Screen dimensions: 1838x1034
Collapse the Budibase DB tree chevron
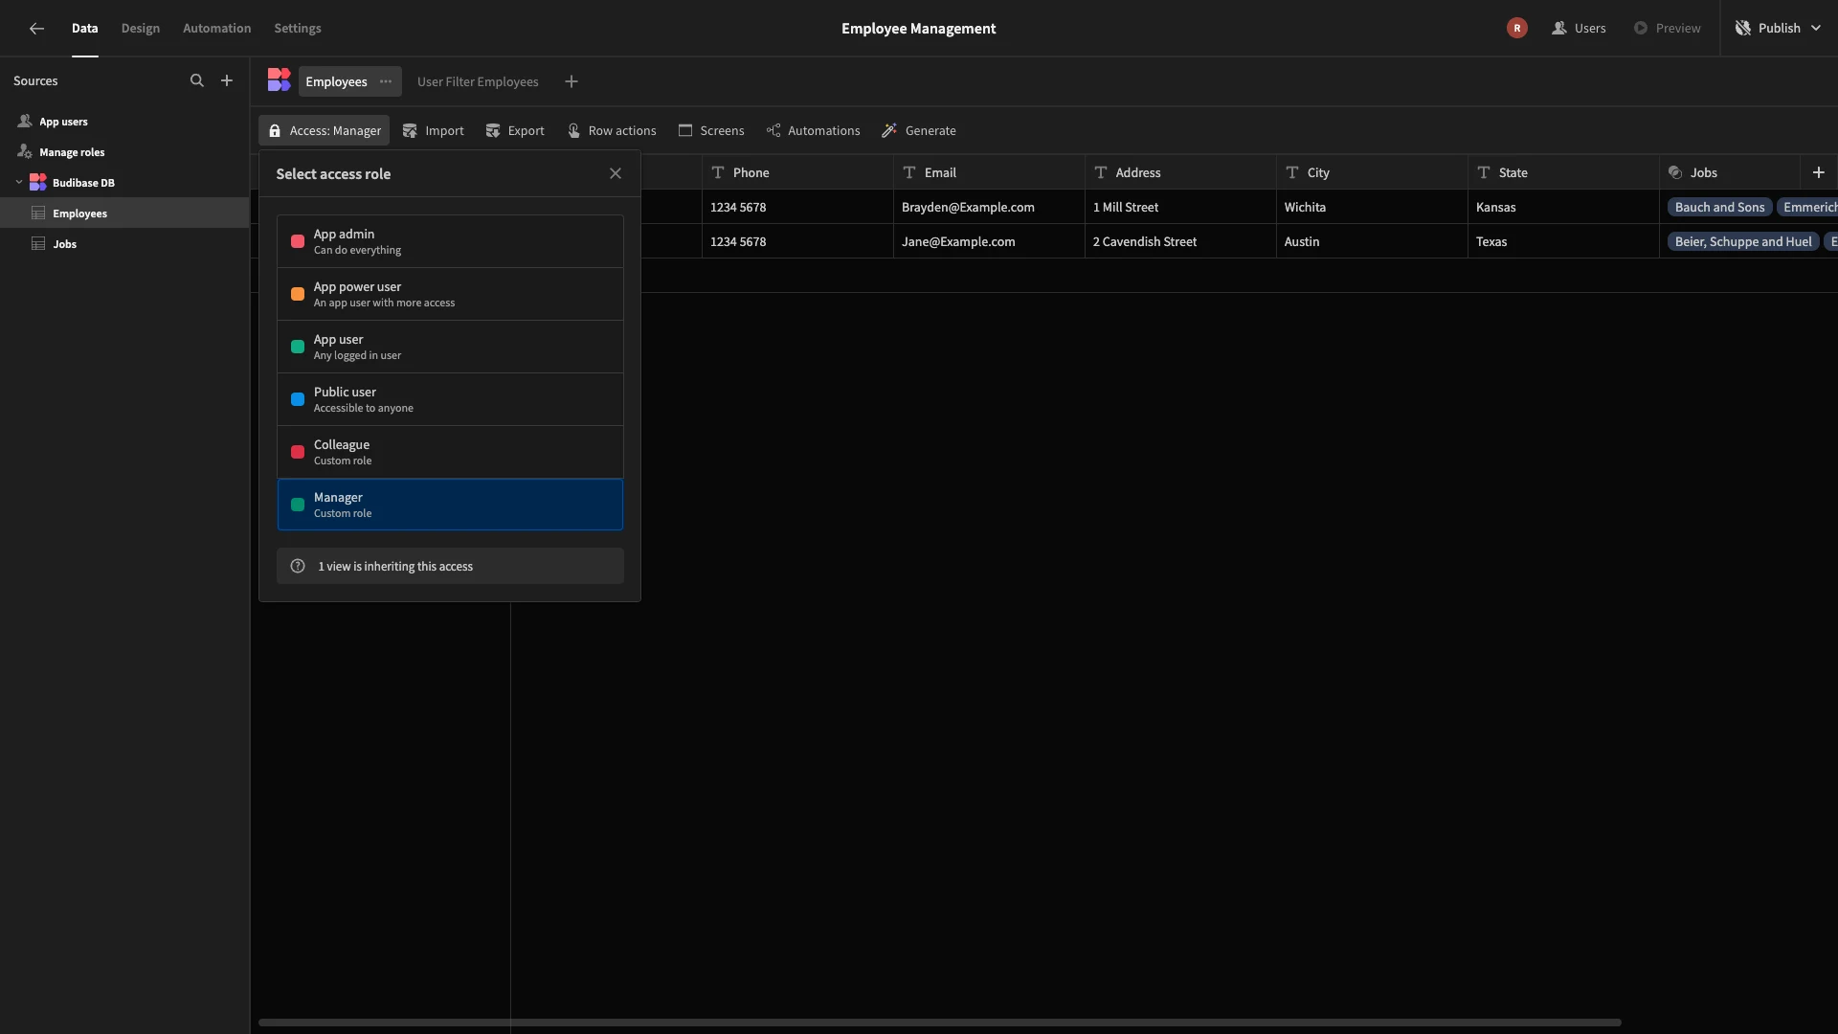[x=19, y=182]
